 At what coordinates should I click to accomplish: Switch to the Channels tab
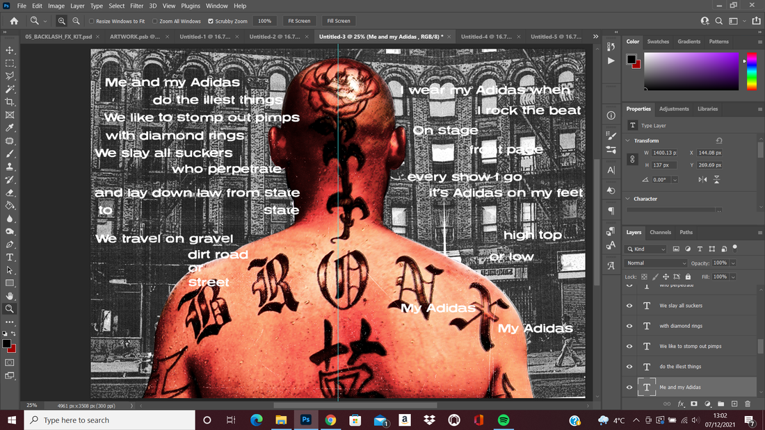(x=660, y=233)
